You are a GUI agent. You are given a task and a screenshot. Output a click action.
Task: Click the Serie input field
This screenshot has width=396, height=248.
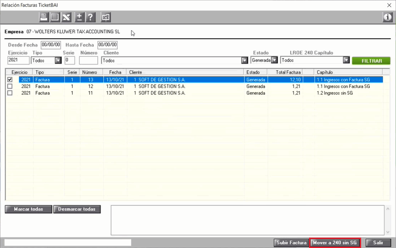(70, 60)
